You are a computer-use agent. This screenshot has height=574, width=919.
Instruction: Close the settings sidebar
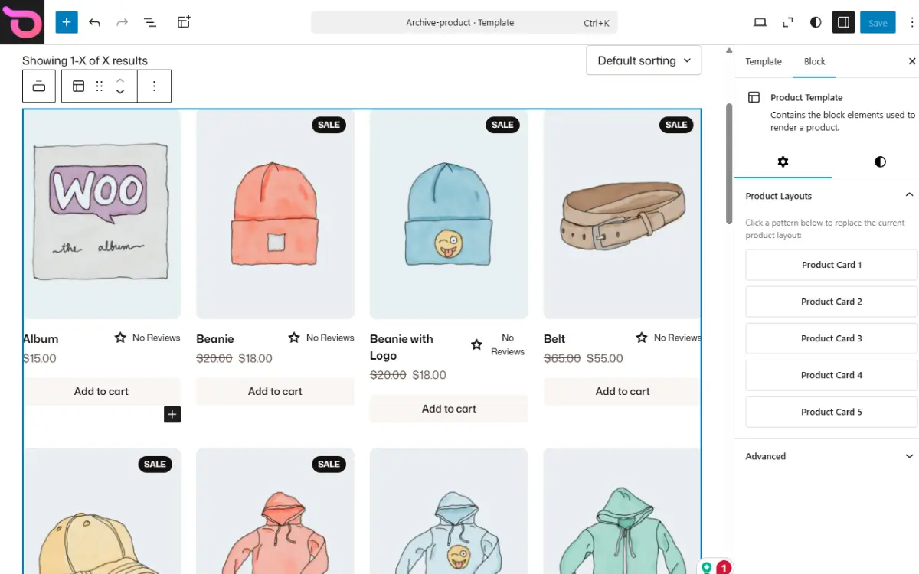tap(911, 61)
